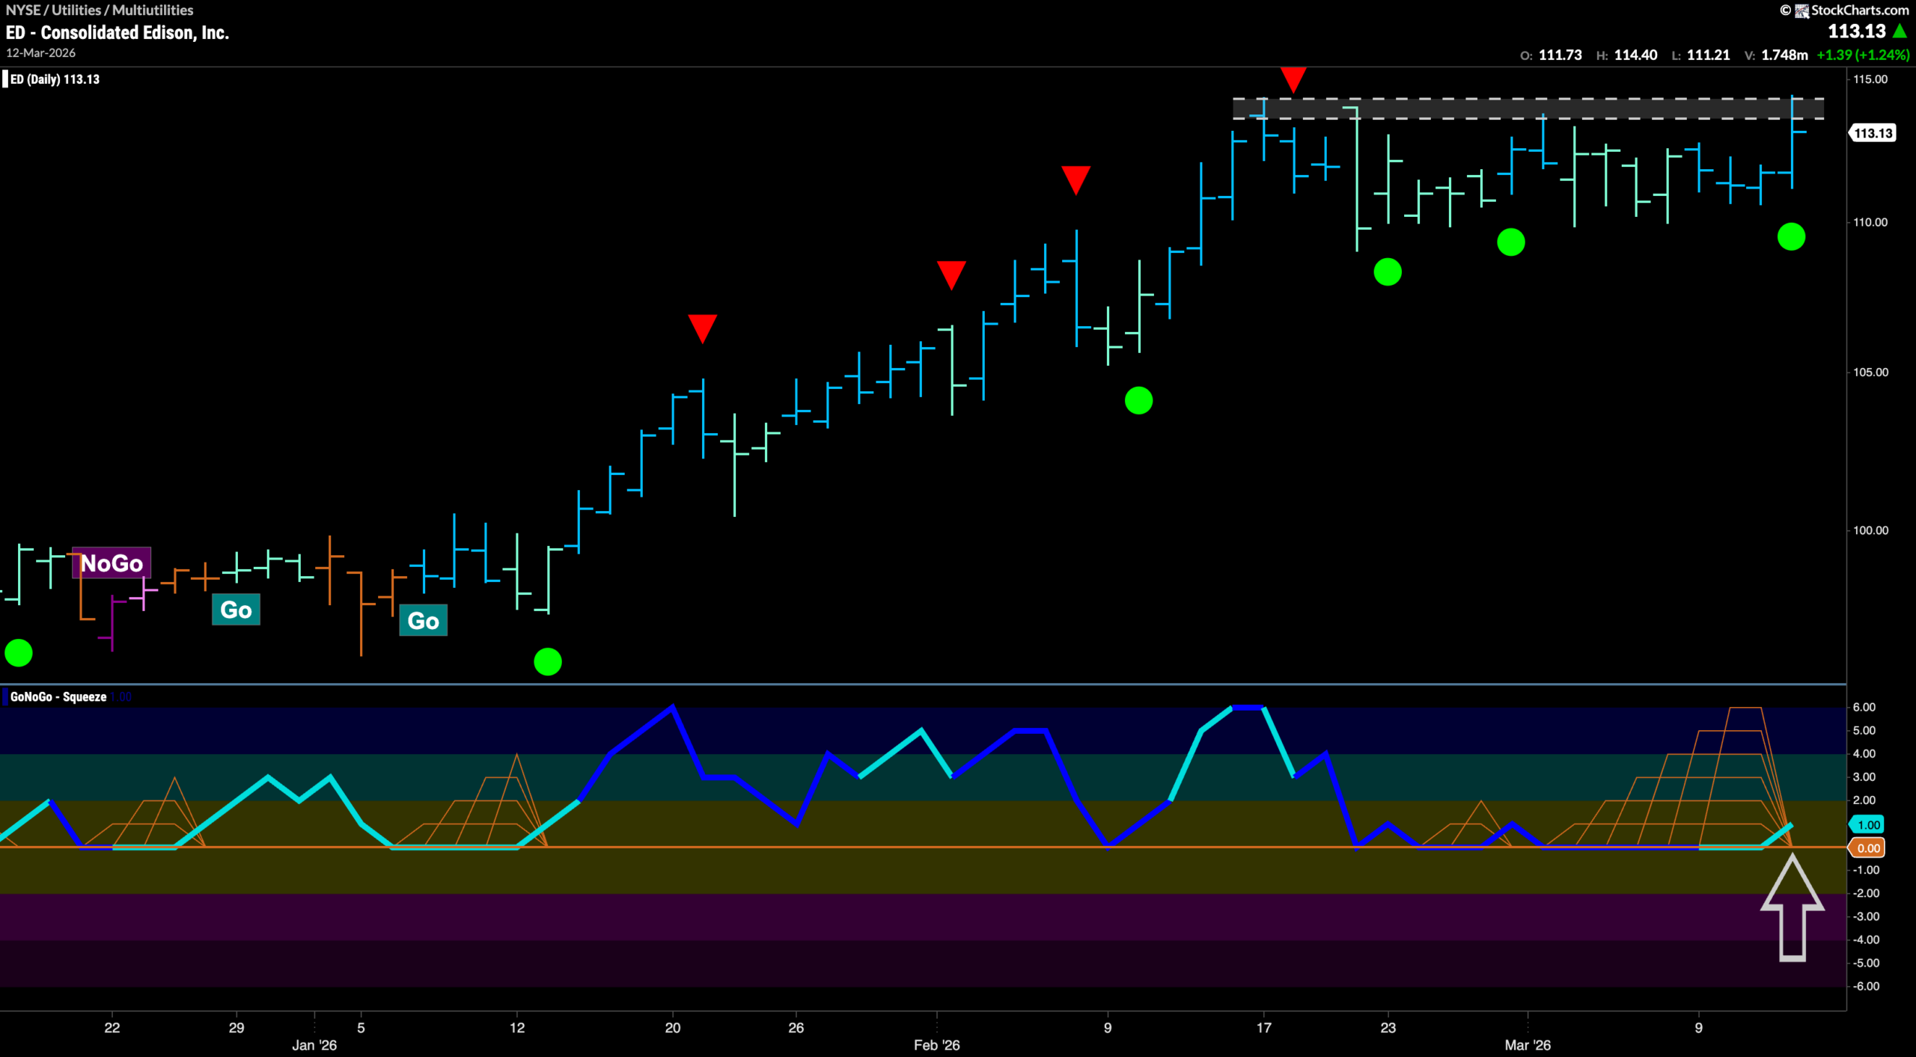Click the 100.00 price axis label
Image resolution: width=1916 pixels, height=1057 pixels.
coord(1870,530)
